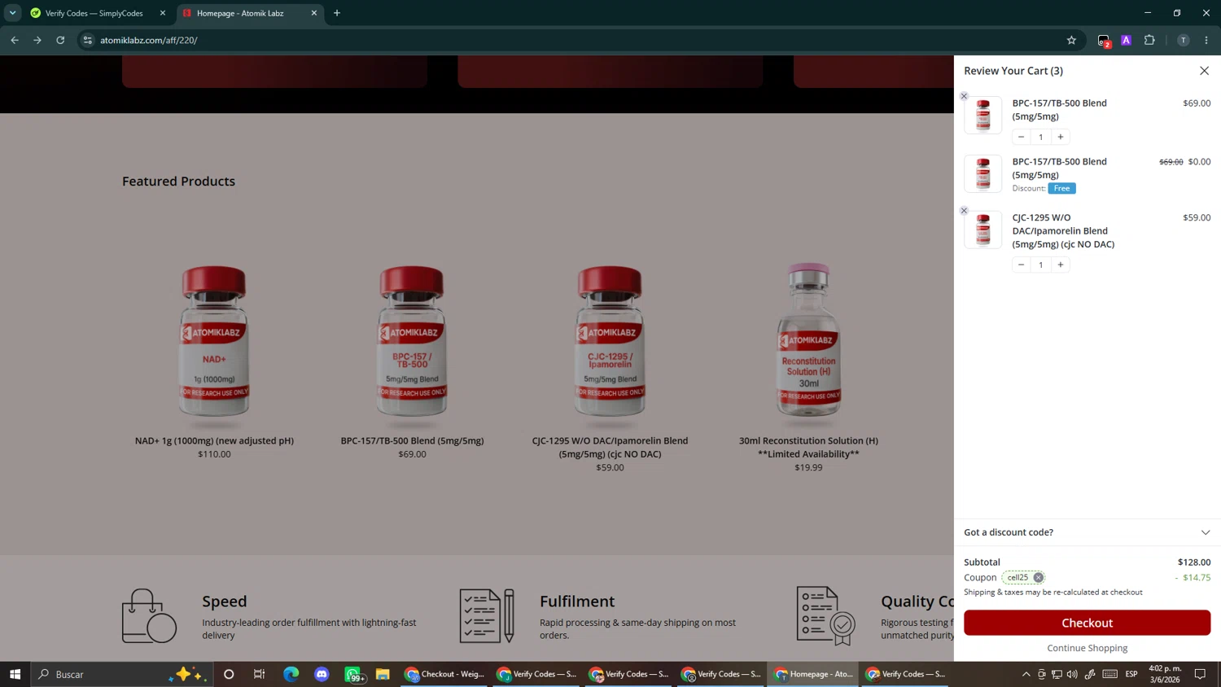This screenshot has width=1221, height=687.
Task: Open first BPC-157/TB-500 Blend cart thumbnail
Action: [x=982, y=116]
